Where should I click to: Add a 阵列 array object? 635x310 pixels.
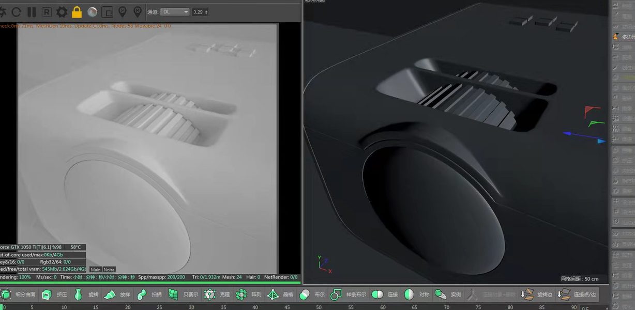click(249, 295)
